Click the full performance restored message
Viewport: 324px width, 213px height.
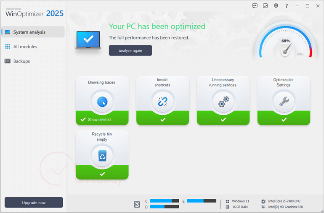(x=149, y=38)
